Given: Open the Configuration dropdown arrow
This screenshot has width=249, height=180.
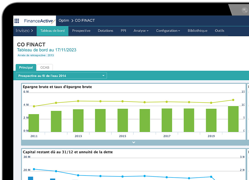Looking at the screenshot, I should (x=179, y=31).
